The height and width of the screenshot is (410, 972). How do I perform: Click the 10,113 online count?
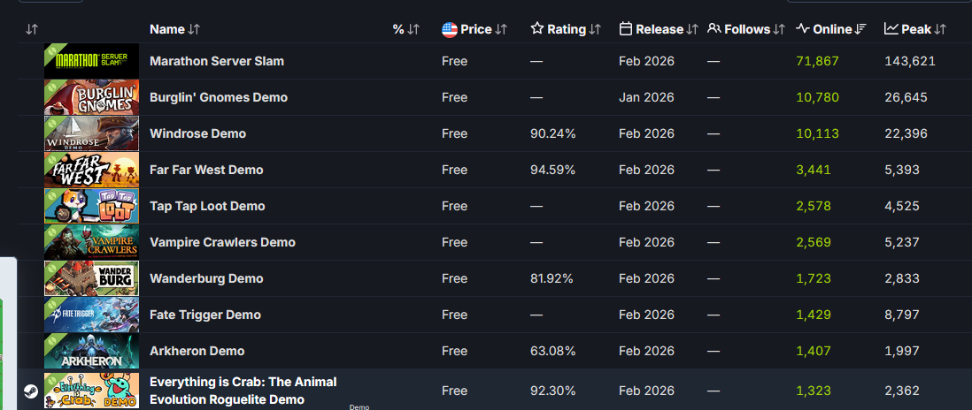click(817, 133)
